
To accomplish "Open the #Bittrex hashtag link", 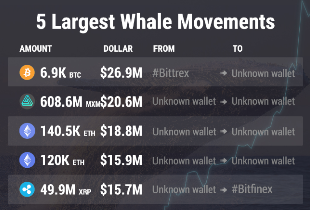I will (x=171, y=73).
